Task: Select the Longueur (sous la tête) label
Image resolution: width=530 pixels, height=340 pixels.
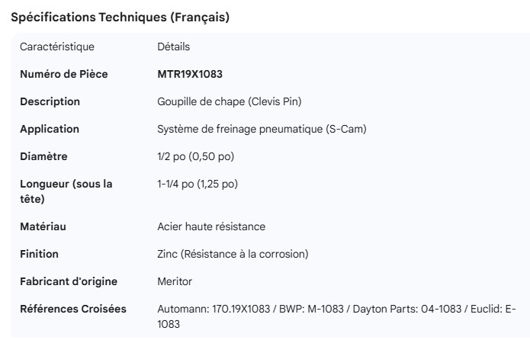Action: (x=66, y=191)
